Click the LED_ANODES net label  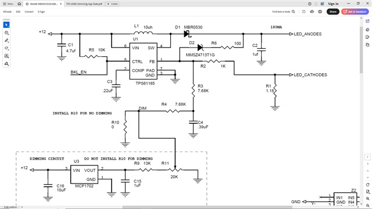point(307,34)
